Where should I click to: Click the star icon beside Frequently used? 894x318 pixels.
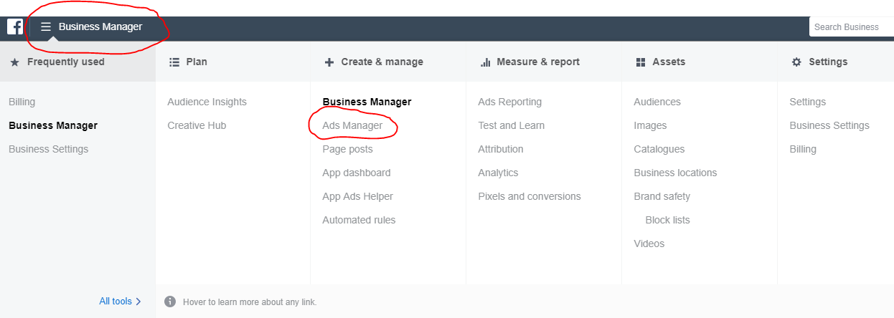pyautogui.click(x=14, y=62)
